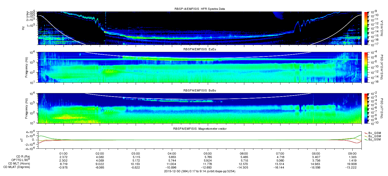Click the EuEu PSD color scale bar
The height and width of the screenshot is (176, 388).
[366, 67]
